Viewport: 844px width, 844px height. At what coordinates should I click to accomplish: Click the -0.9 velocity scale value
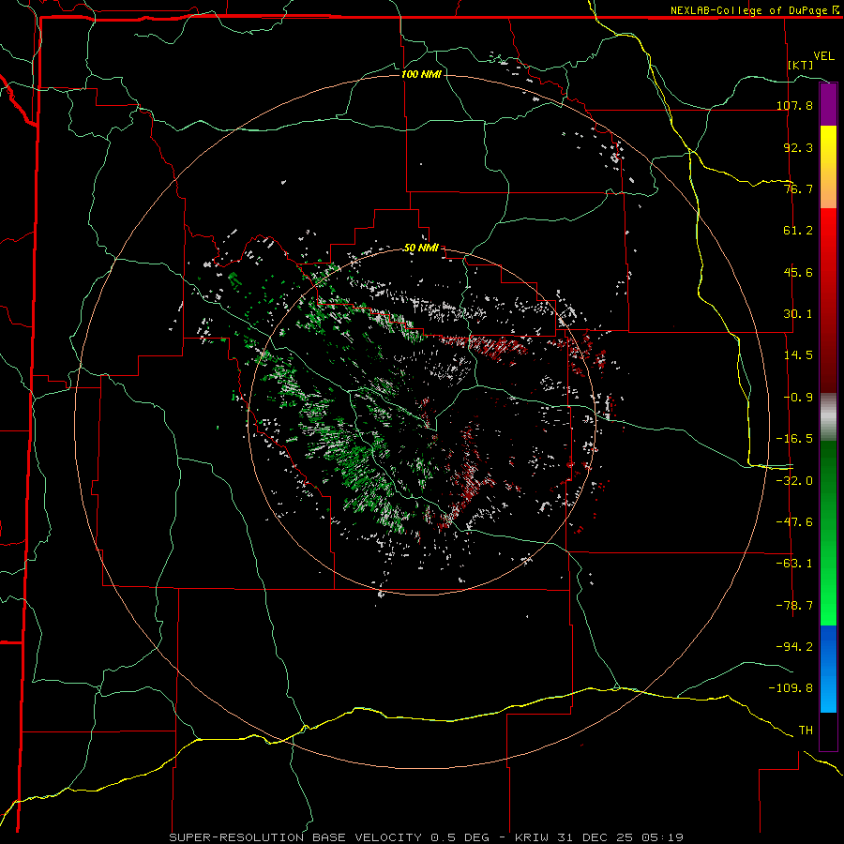798,398
